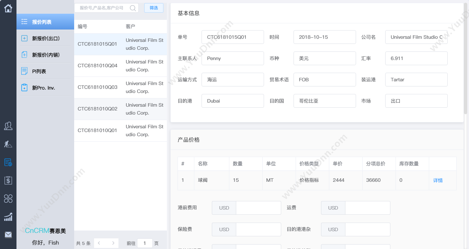Click the 单号 field CTC6181015Q01
The image size is (469, 249).
[233, 37]
